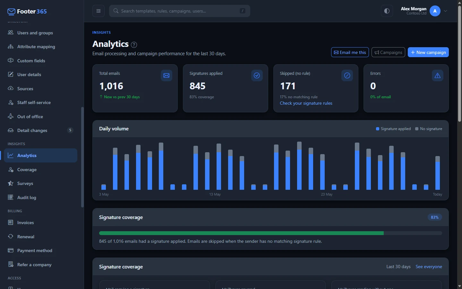Open Attribute mapping page
The height and width of the screenshot is (289, 462).
click(x=41, y=47)
